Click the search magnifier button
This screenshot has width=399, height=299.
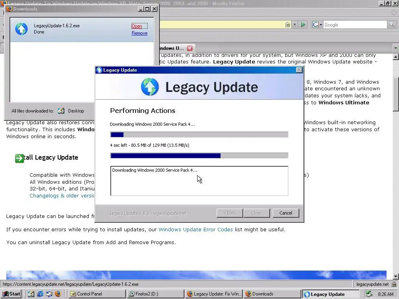(391, 25)
